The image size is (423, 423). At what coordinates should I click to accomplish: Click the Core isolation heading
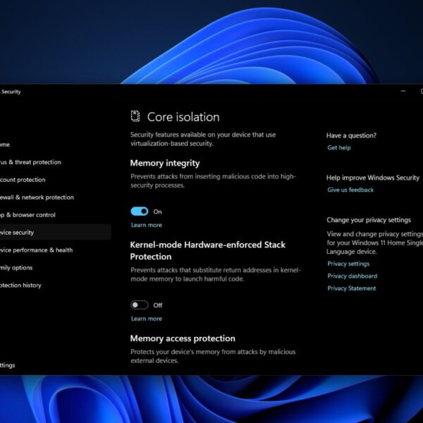point(183,117)
